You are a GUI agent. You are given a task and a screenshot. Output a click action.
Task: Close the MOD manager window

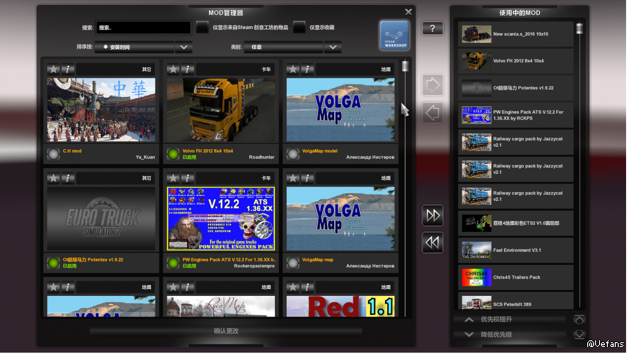pos(408,12)
